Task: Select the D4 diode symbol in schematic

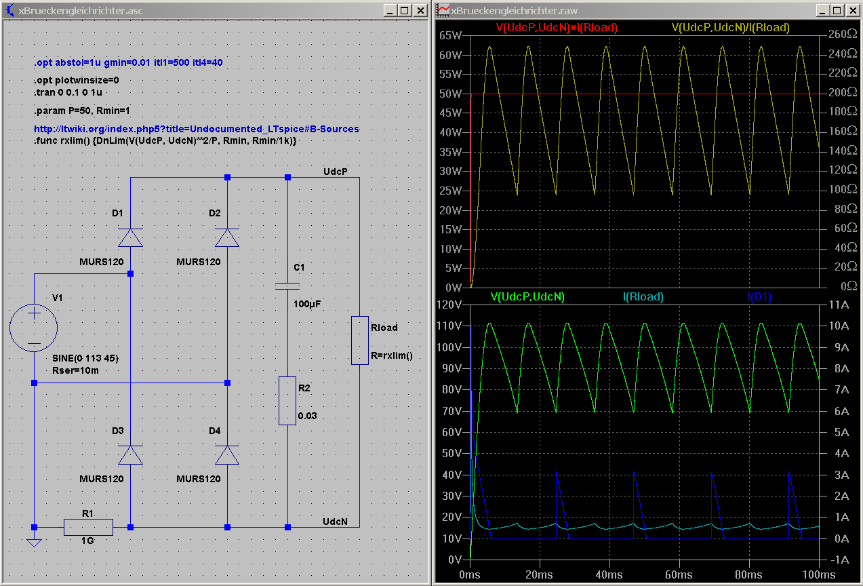Action: point(227,455)
